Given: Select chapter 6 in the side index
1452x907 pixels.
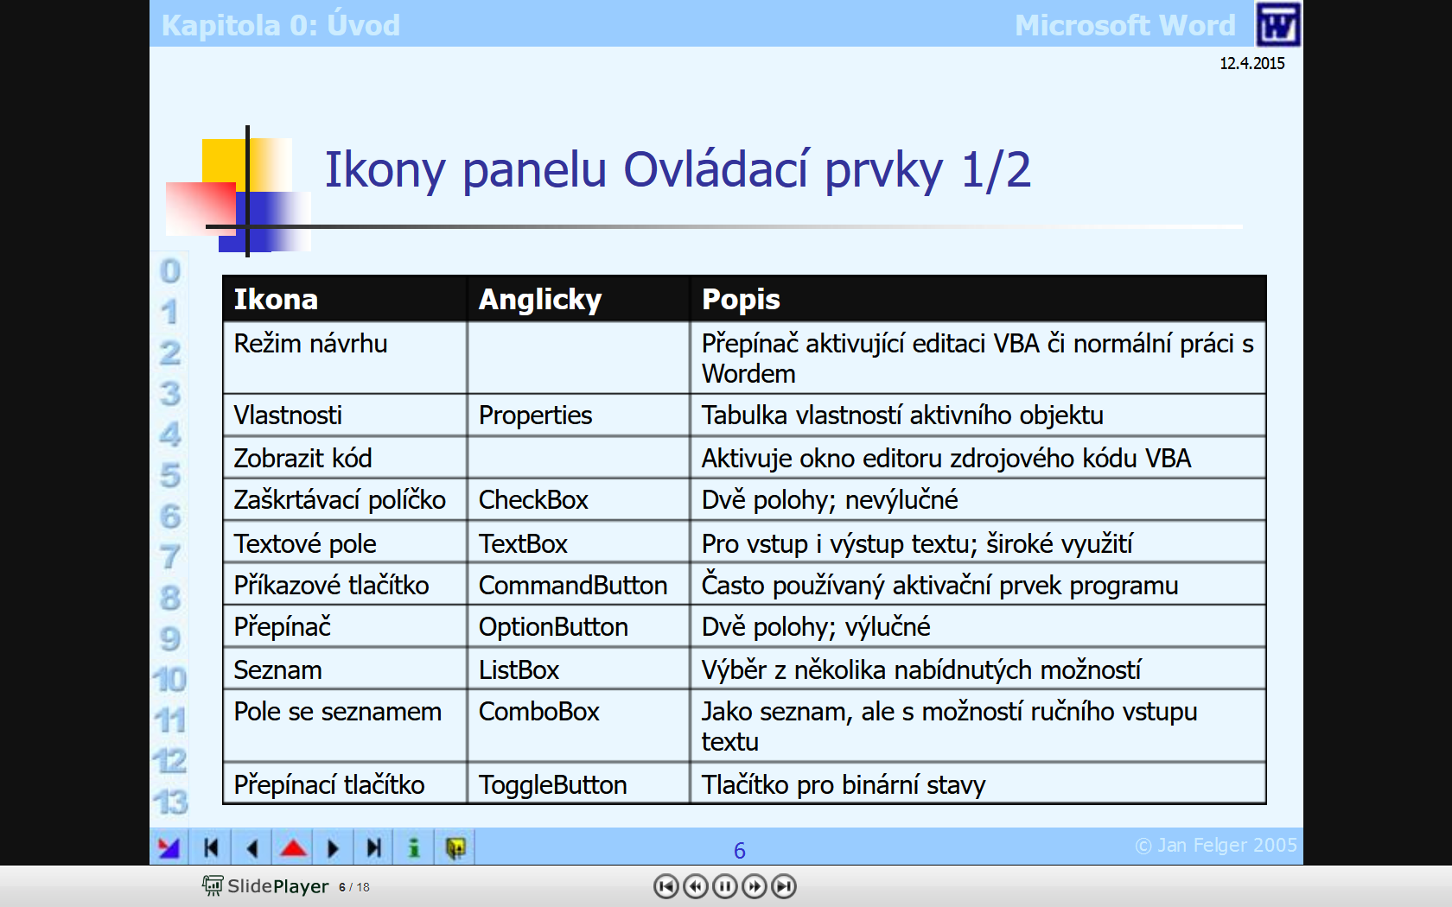Looking at the screenshot, I should pyautogui.click(x=170, y=517).
